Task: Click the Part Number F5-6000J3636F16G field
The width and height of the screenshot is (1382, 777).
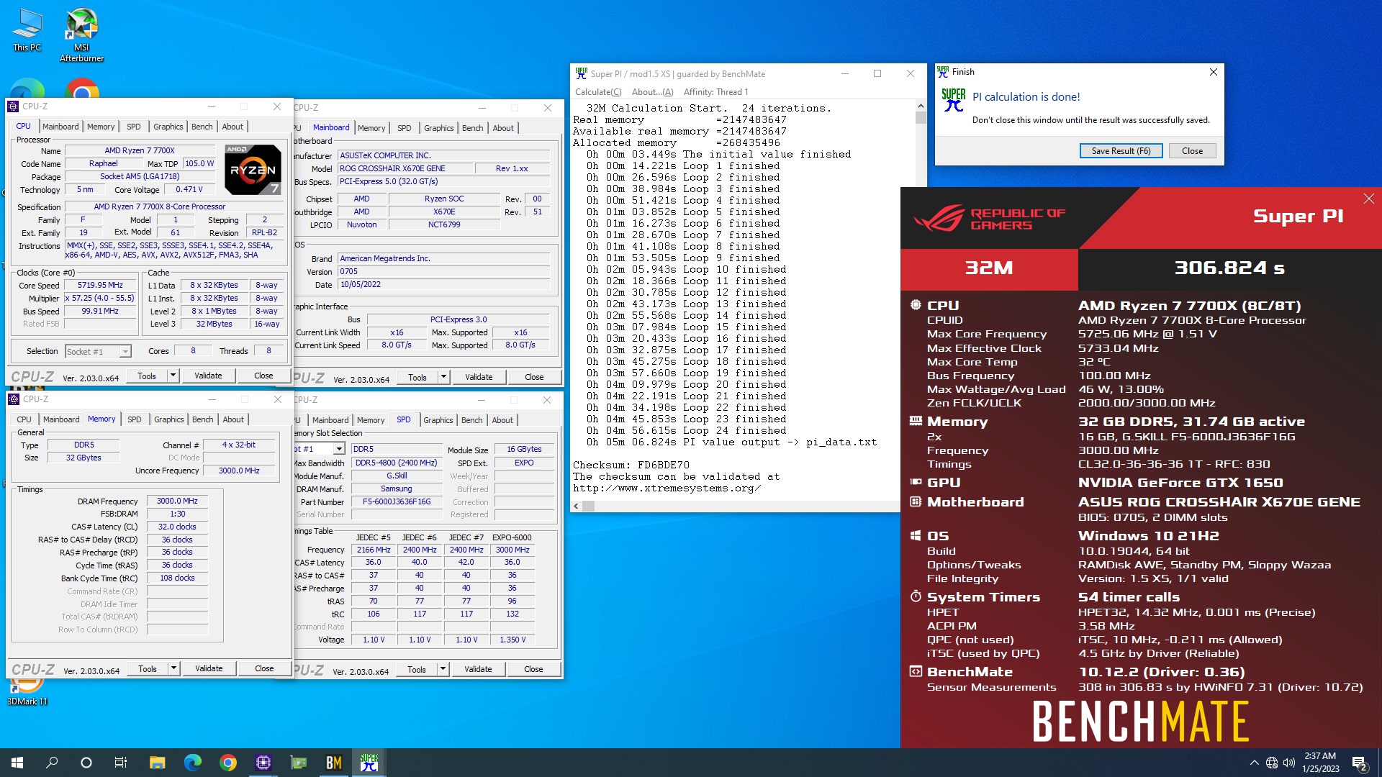Action: coord(397,502)
